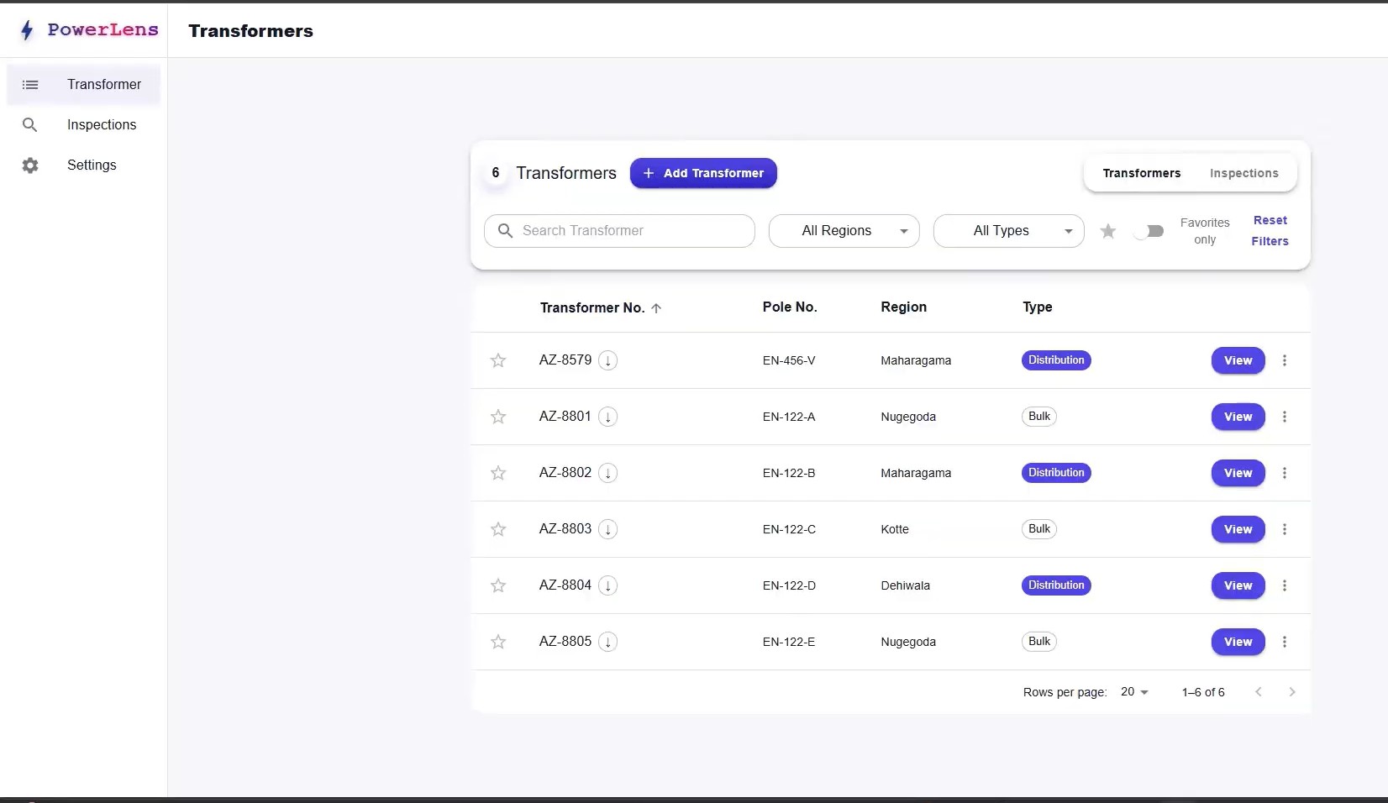Open three-dot menu for AZ-8801 row
Image resolution: width=1388 pixels, height=803 pixels.
coord(1284,417)
